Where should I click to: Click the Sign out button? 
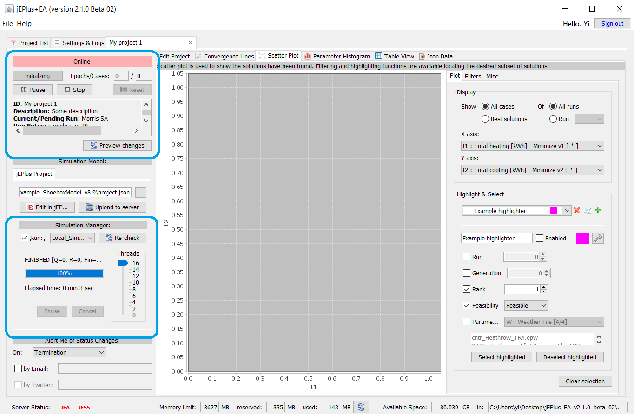[x=612, y=24]
